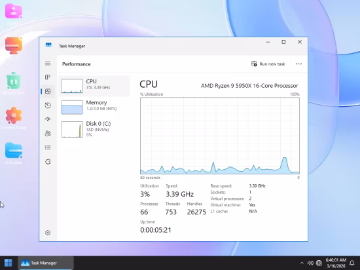This screenshot has width=360, height=270.
Task: Click the Virtual machine Yes value
Action: pos(252,204)
